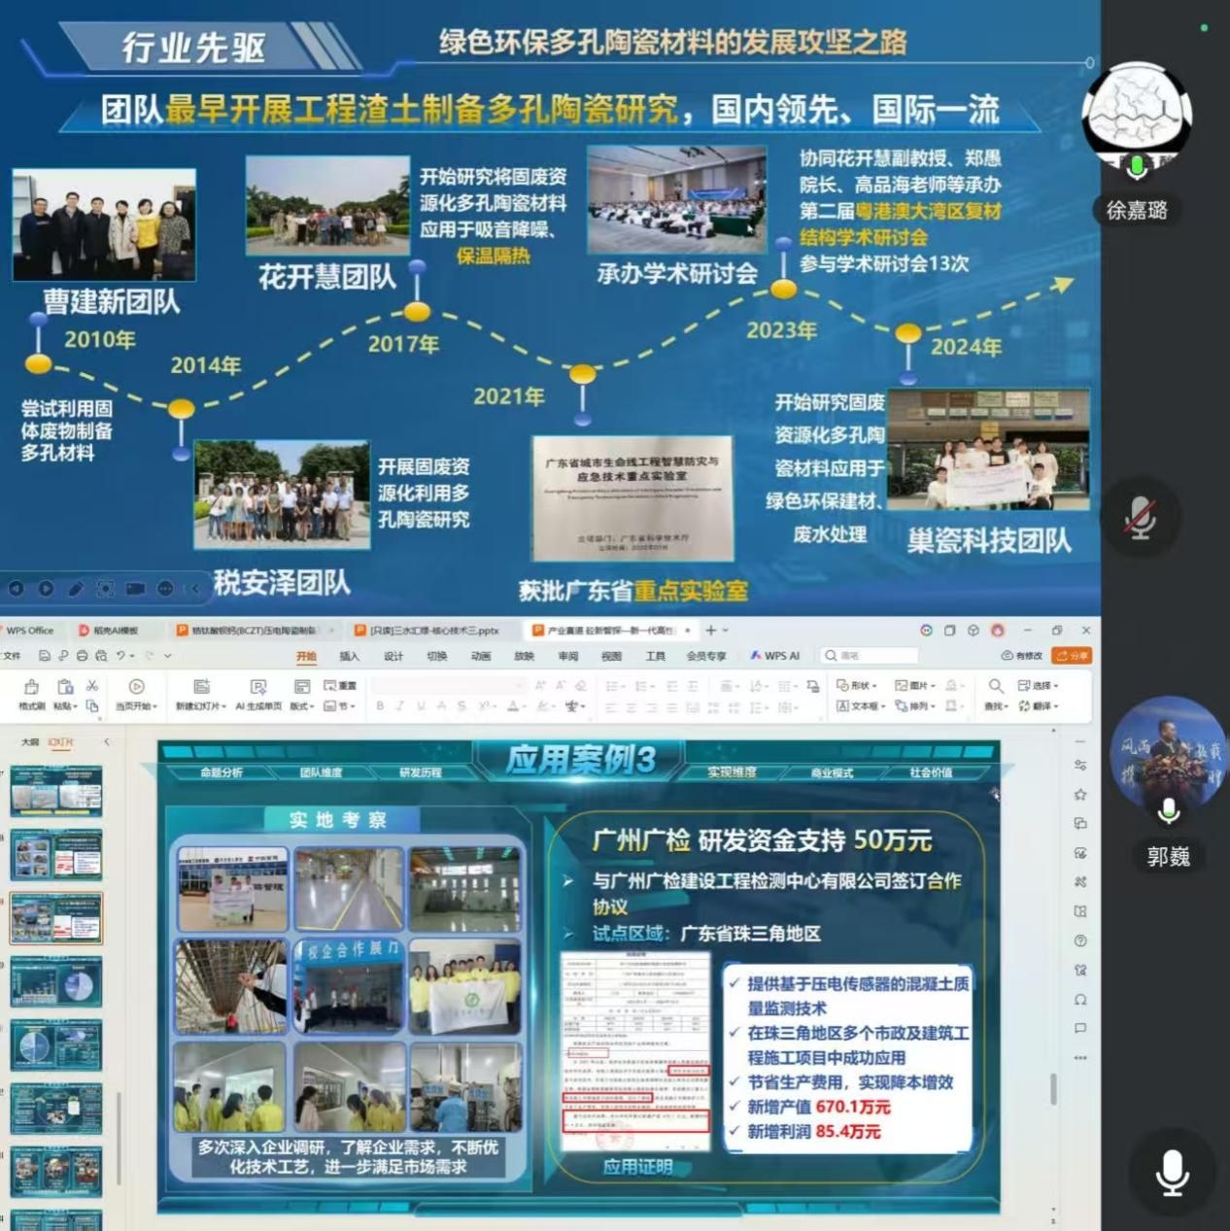Go to previous slide with the back arrow
Screen dimensions: 1230x1231
click(x=16, y=589)
